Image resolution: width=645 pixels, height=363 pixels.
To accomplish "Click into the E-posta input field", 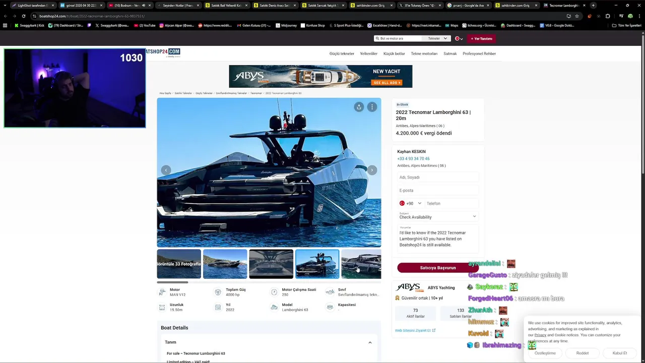I will coord(437,190).
